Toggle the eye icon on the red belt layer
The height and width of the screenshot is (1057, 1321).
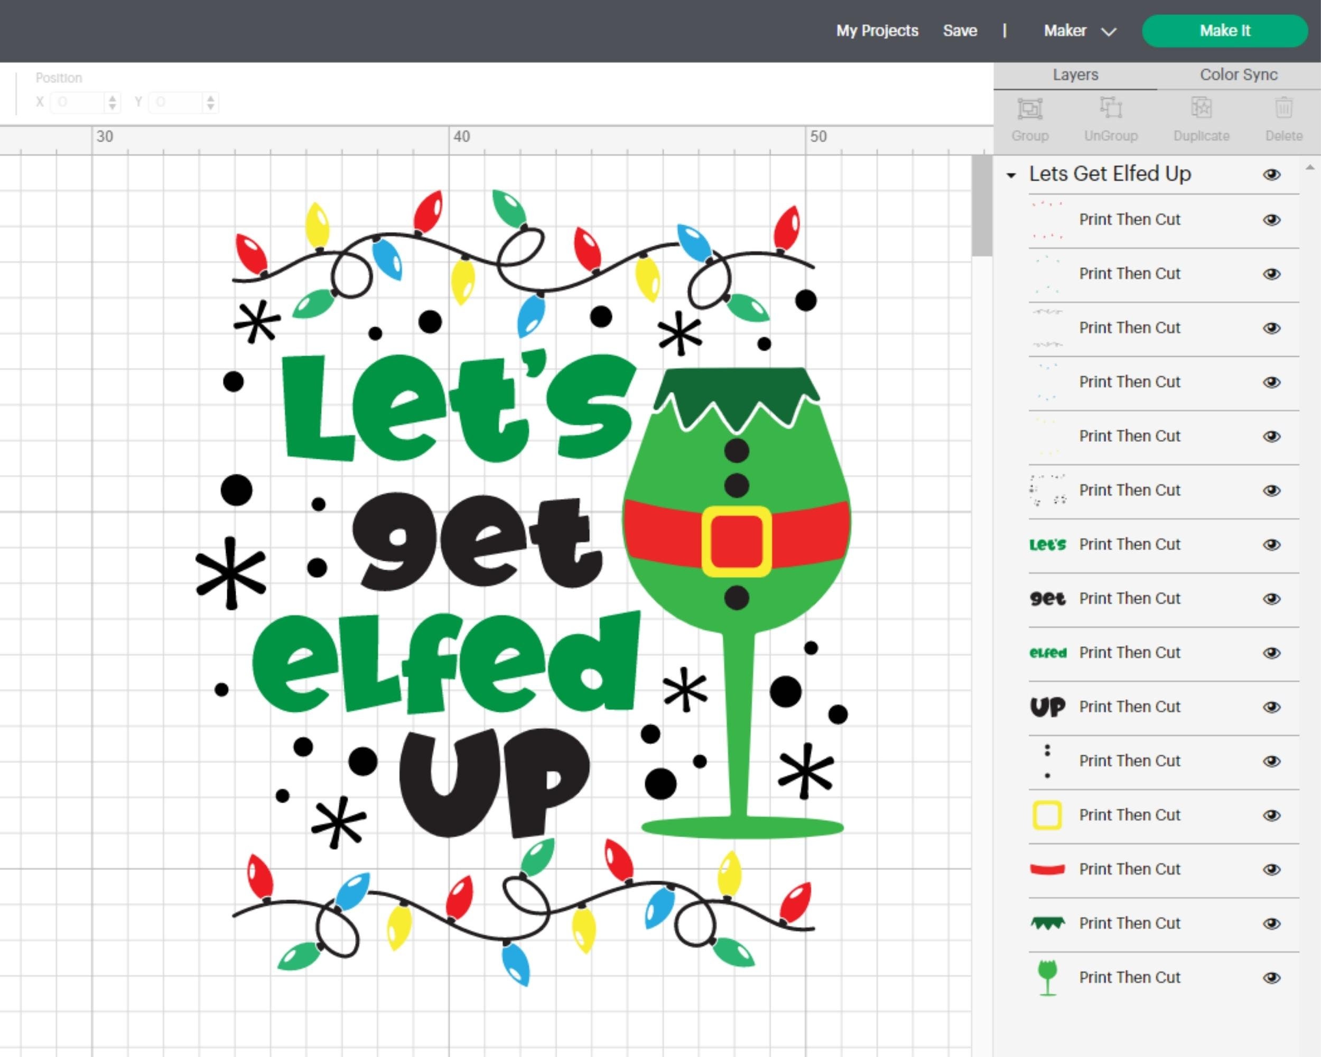pos(1272,869)
